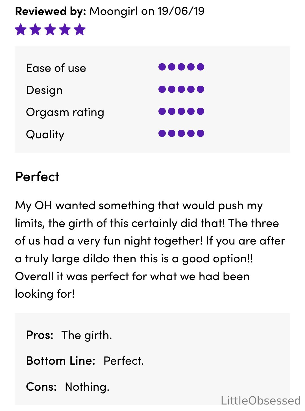Click the Ease of use label
The image size is (305, 411).
56,68
